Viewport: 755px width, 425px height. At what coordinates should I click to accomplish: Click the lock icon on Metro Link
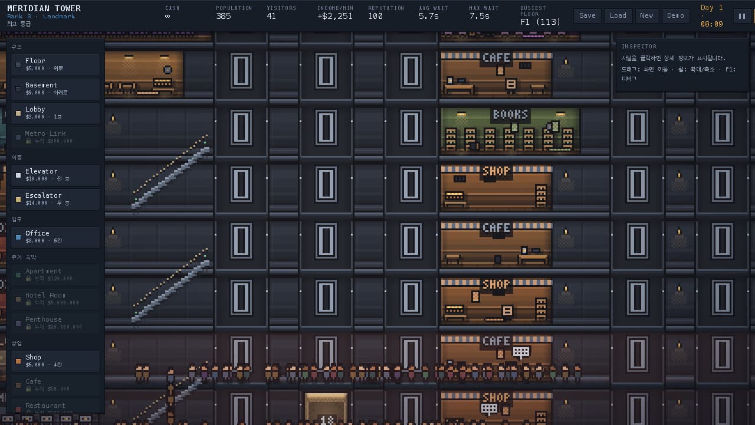tap(28, 141)
